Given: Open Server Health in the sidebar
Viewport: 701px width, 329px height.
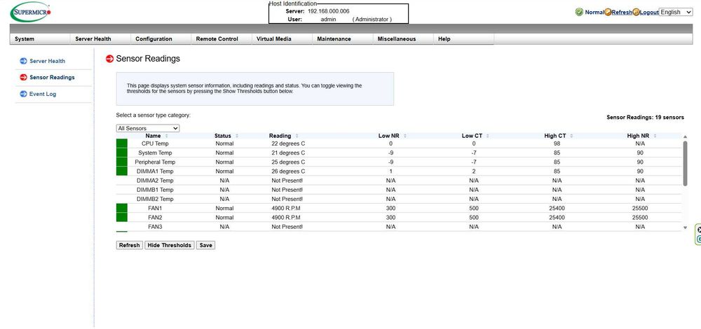Looking at the screenshot, I should (x=47, y=61).
